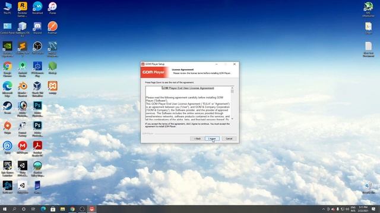Open File Explorer from the taskbar
Image resolution: width=380 pixels, height=213 pixels.
(x=62, y=209)
